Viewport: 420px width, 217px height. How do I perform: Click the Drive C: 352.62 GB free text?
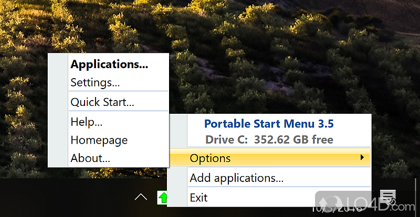(269, 139)
